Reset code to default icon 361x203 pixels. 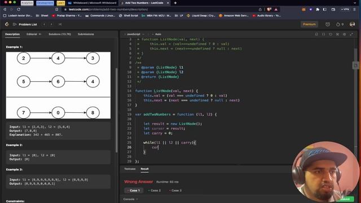coord(331,34)
